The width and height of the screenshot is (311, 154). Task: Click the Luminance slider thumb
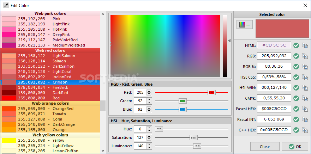[197, 146]
